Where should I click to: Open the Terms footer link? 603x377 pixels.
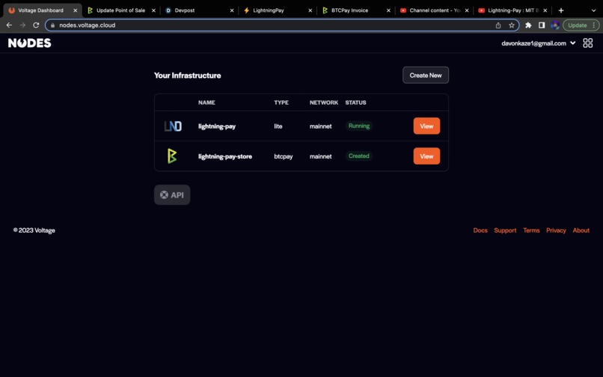pyautogui.click(x=531, y=230)
